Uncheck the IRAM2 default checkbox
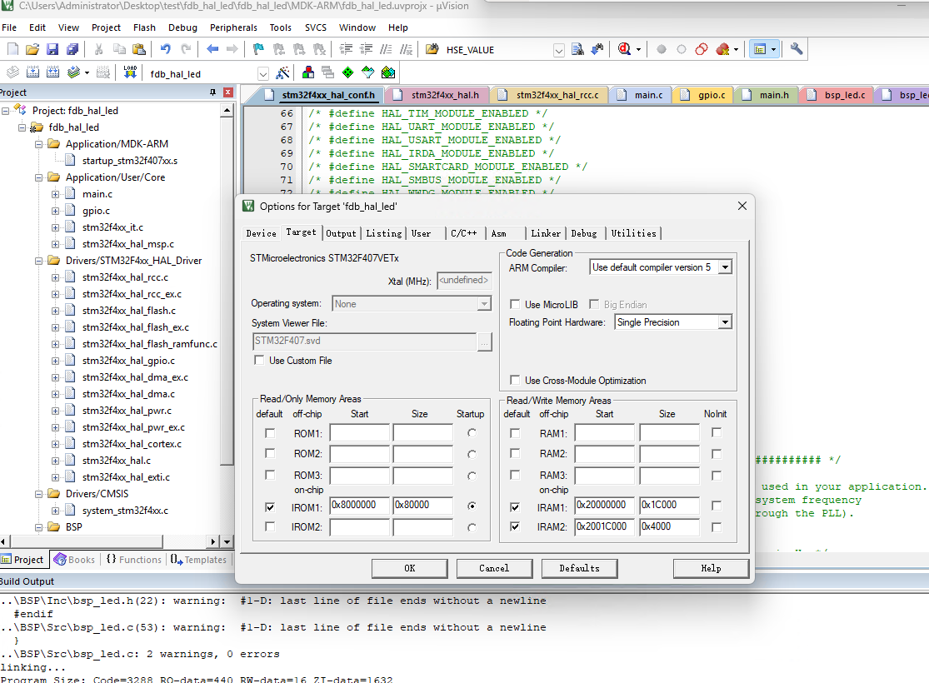Viewport: 929px width, 683px height. tap(515, 526)
